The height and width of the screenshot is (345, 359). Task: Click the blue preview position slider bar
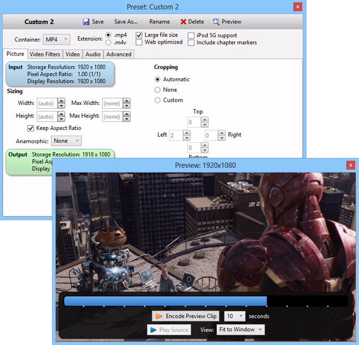point(165,301)
